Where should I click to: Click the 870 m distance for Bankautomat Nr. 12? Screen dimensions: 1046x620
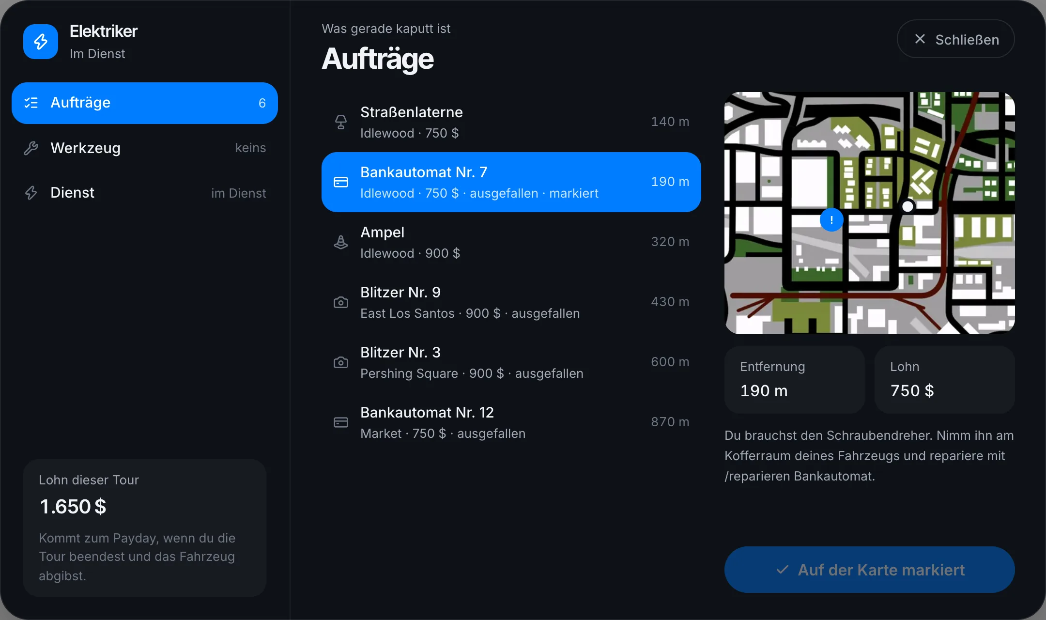(670, 422)
